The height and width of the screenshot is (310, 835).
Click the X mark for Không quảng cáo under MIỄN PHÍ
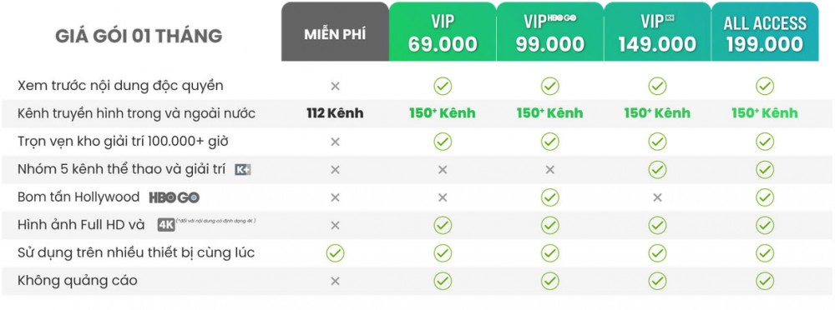click(335, 281)
